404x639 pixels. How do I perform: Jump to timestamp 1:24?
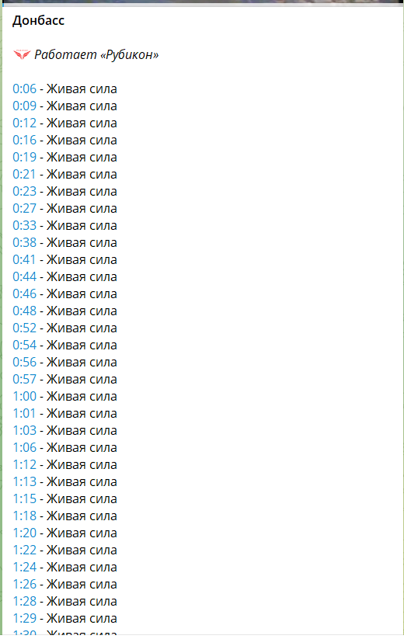coord(24,568)
